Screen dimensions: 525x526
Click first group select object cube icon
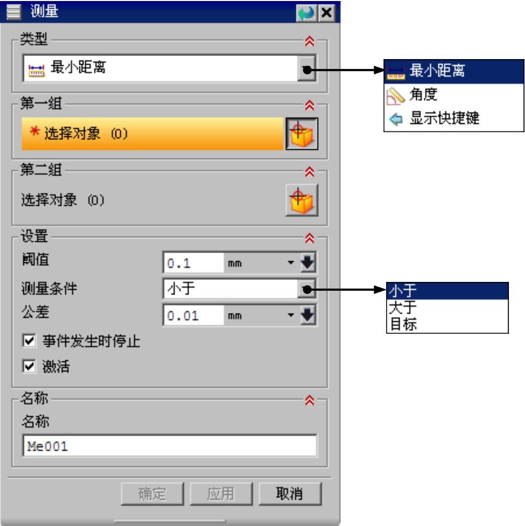coord(302,134)
